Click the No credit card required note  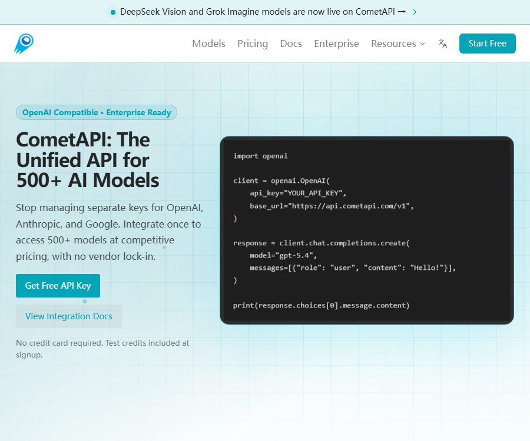pos(102,349)
